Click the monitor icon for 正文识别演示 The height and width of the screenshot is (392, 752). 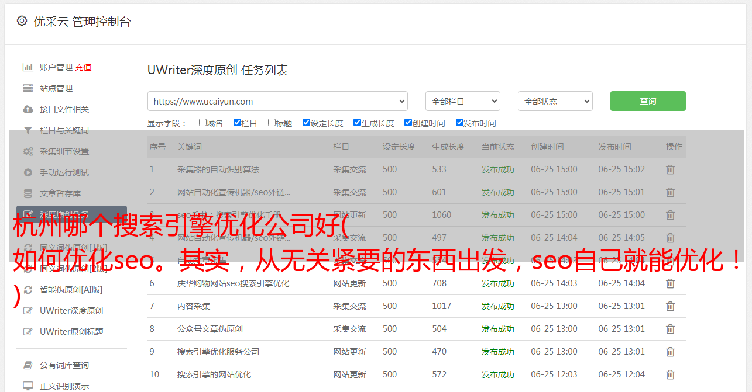point(28,386)
